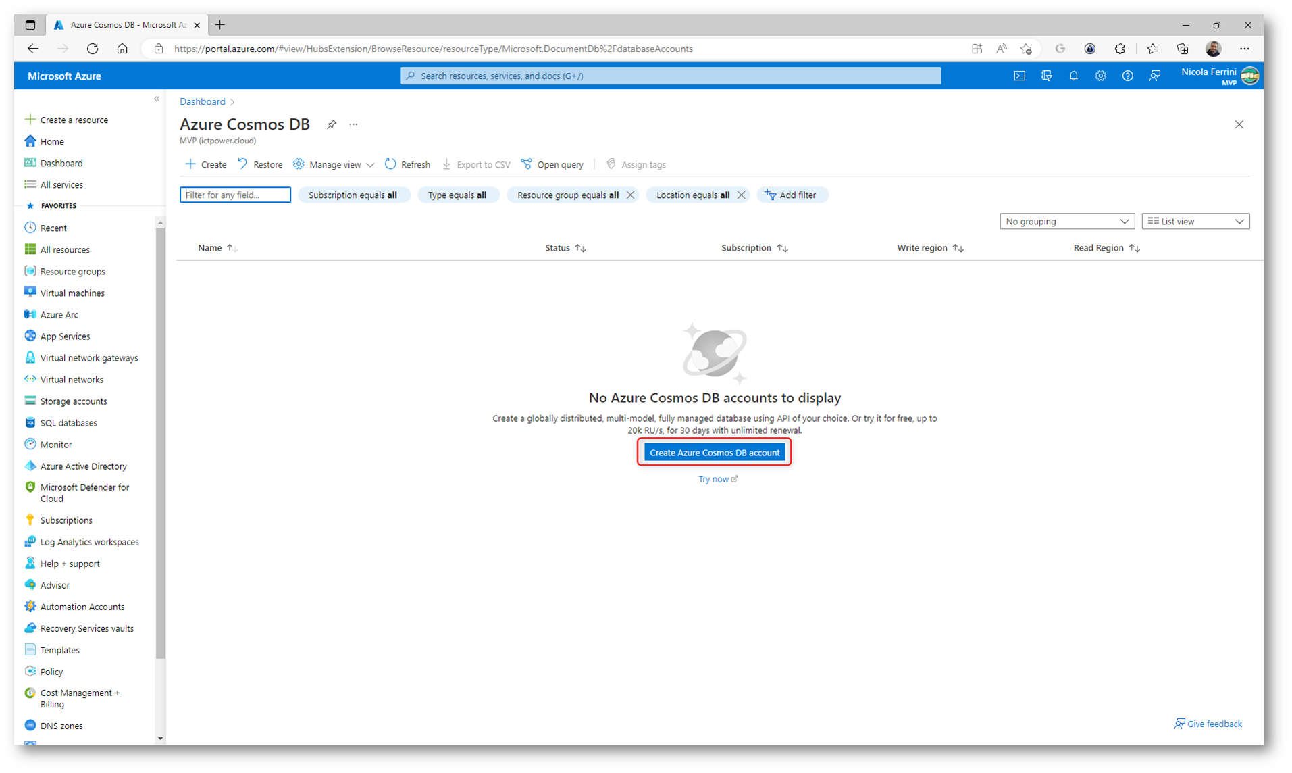Expand the No grouping dropdown
Viewport: 1292px width, 773px height.
[x=1067, y=221]
